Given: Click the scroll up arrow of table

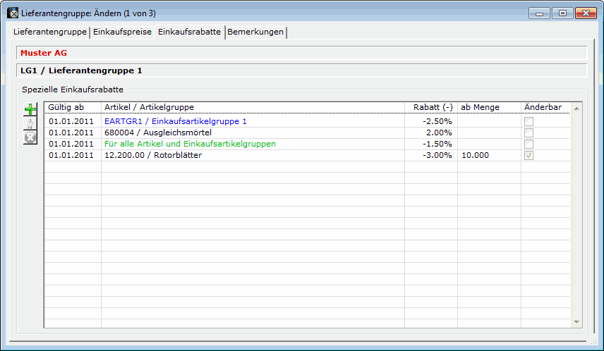Looking at the screenshot, I should [576, 109].
